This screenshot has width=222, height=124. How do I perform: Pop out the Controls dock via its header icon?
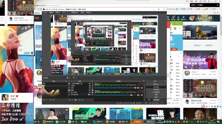click(x=165, y=81)
